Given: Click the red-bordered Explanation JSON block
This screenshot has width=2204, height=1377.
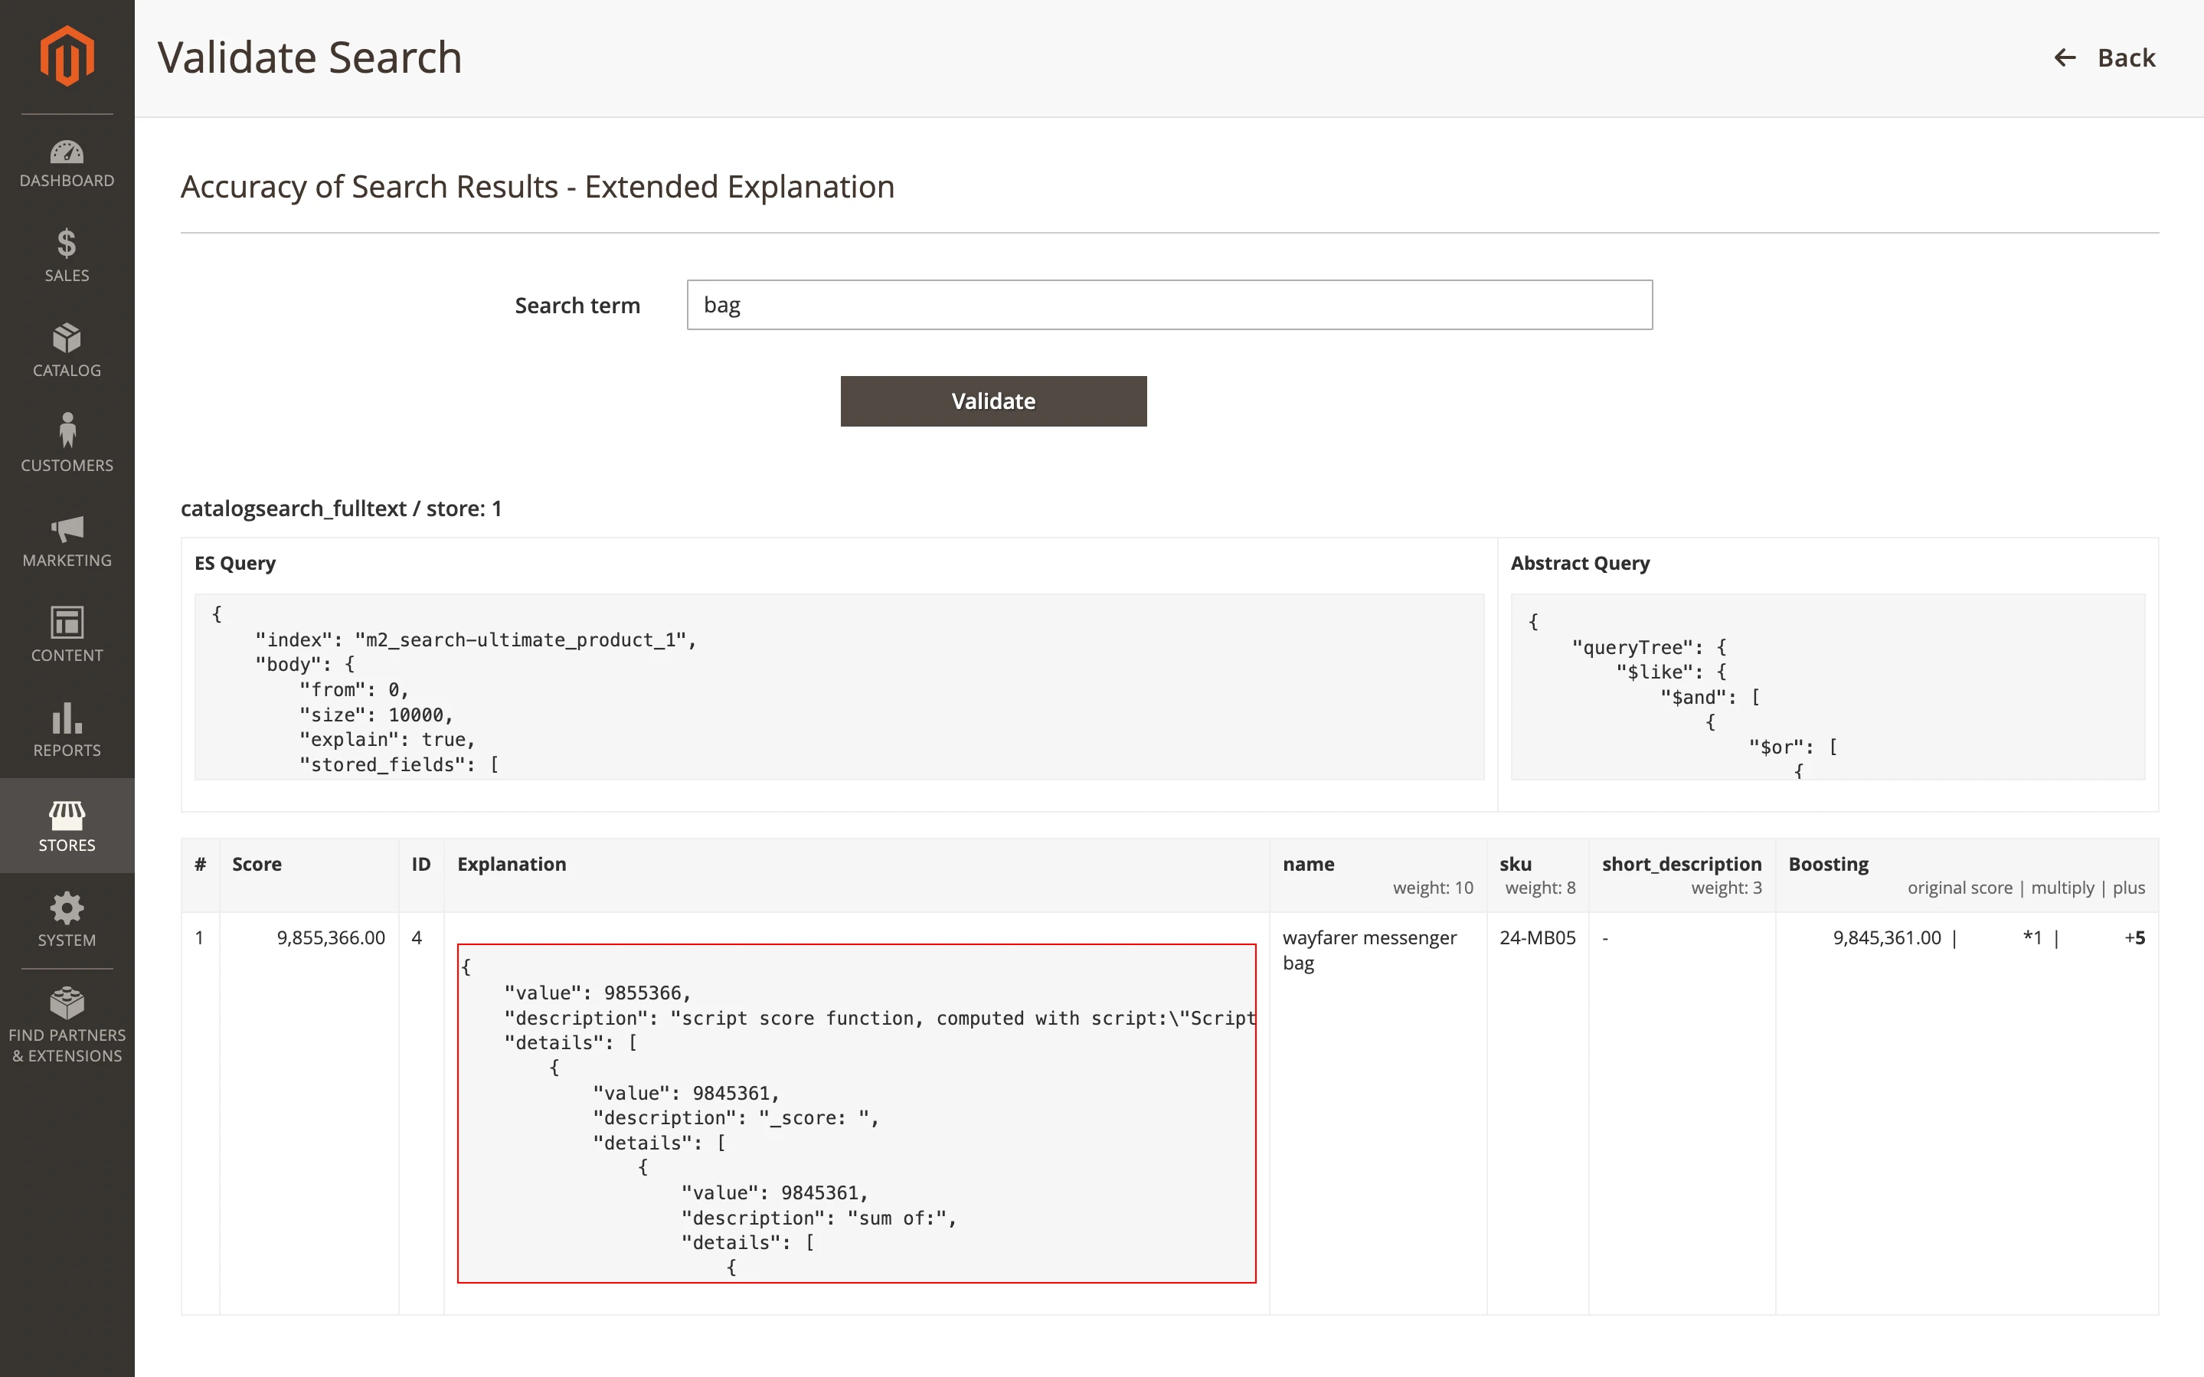Looking at the screenshot, I should 855,1113.
